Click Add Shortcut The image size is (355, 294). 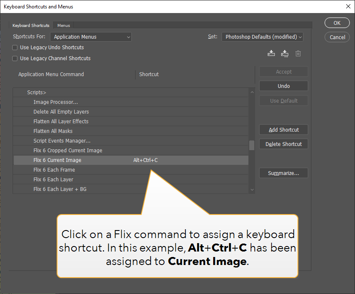pos(284,130)
